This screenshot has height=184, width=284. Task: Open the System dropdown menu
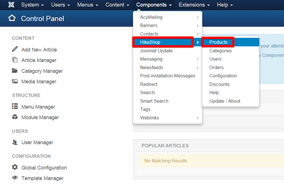point(32,5)
